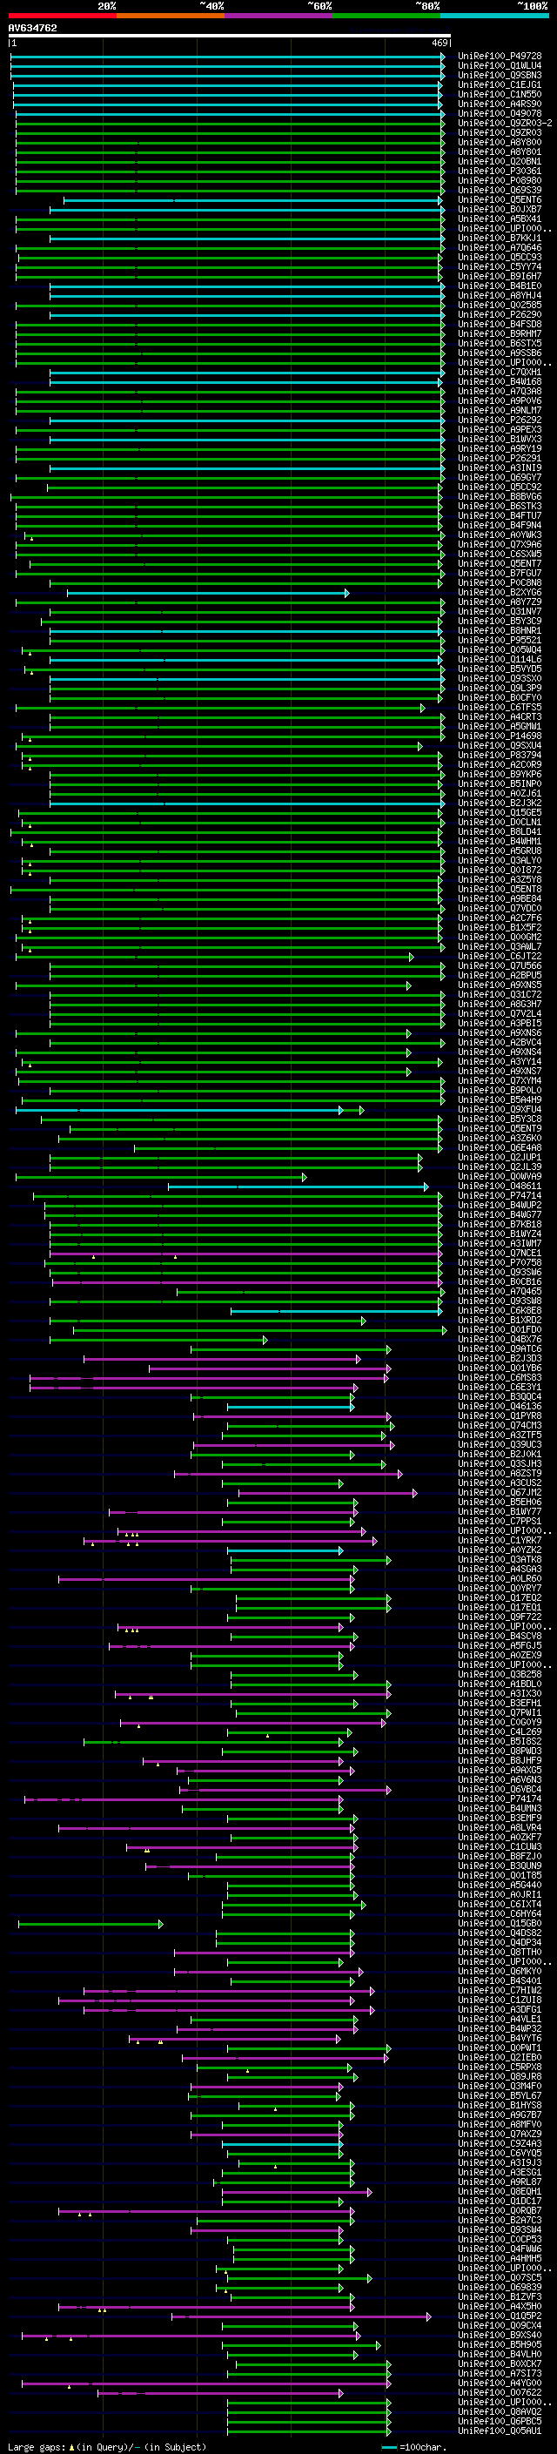This screenshot has width=557, height=2454.
Task: Open hit UniRef100_C1EJG1
Action: click(500, 84)
